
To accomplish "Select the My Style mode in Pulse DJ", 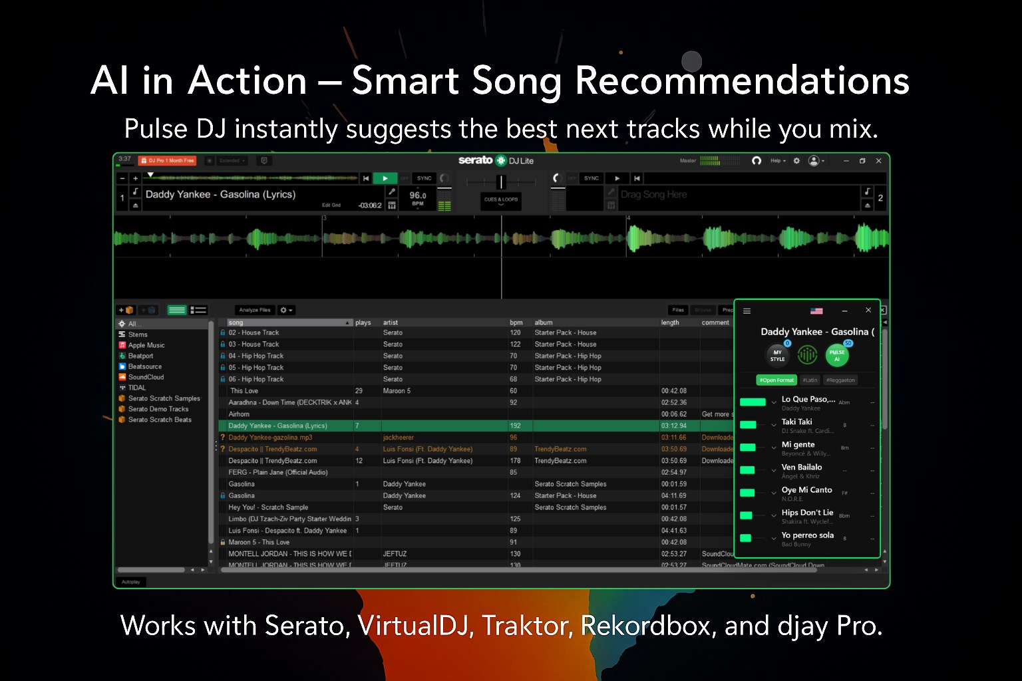I will point(777,354).
